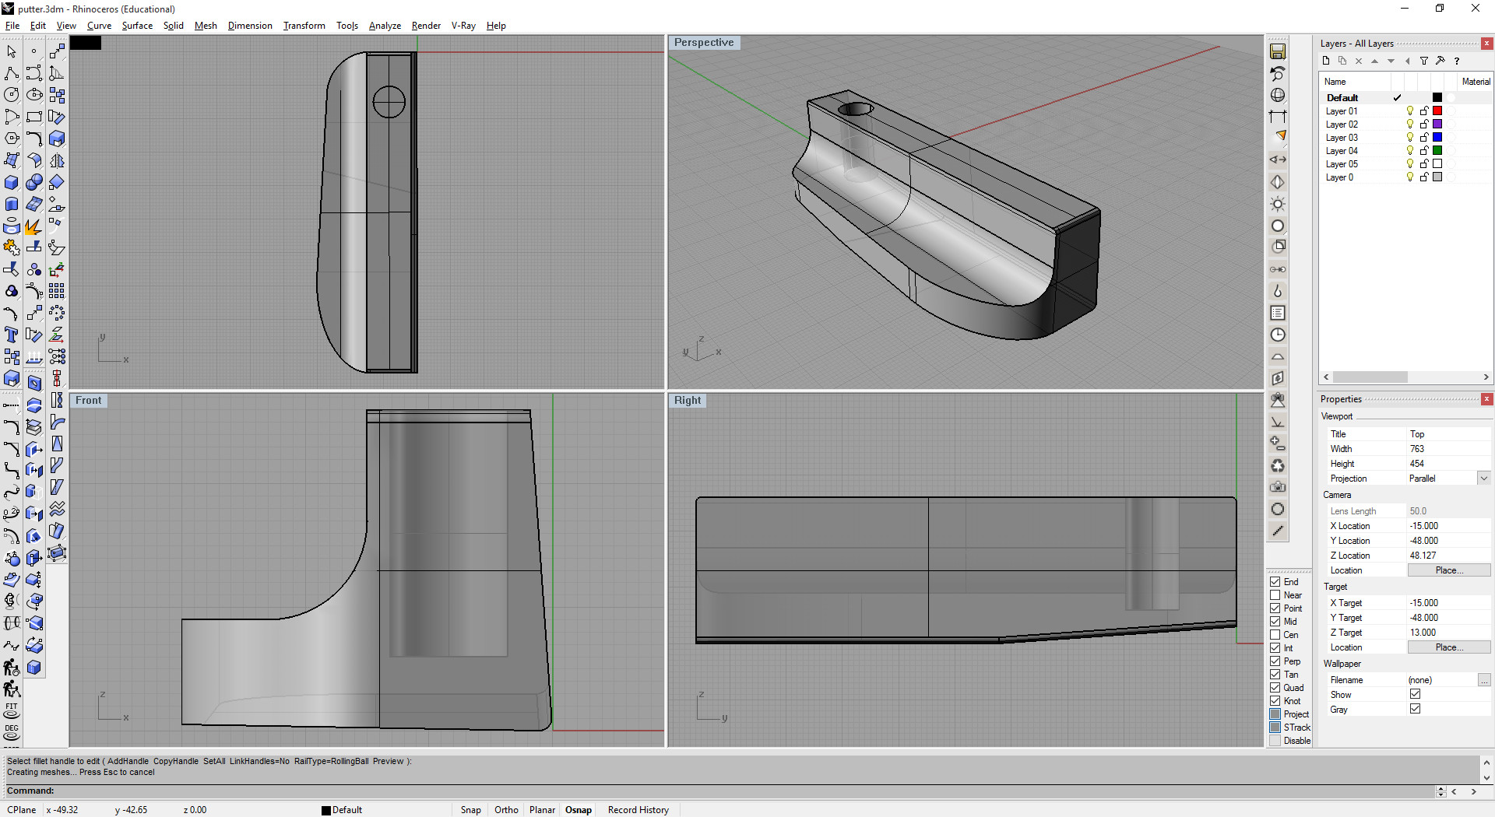Image resolution: width=1495 pixels, height=817 pixels.
Task: Open the Analyze menu
Action: tap(385, 26)
